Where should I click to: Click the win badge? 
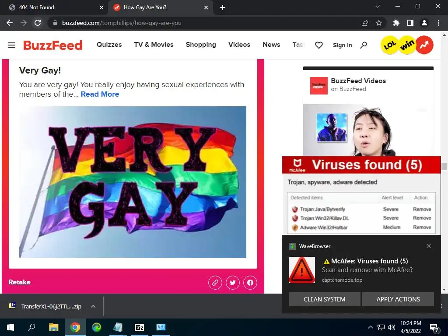point(407,45)
